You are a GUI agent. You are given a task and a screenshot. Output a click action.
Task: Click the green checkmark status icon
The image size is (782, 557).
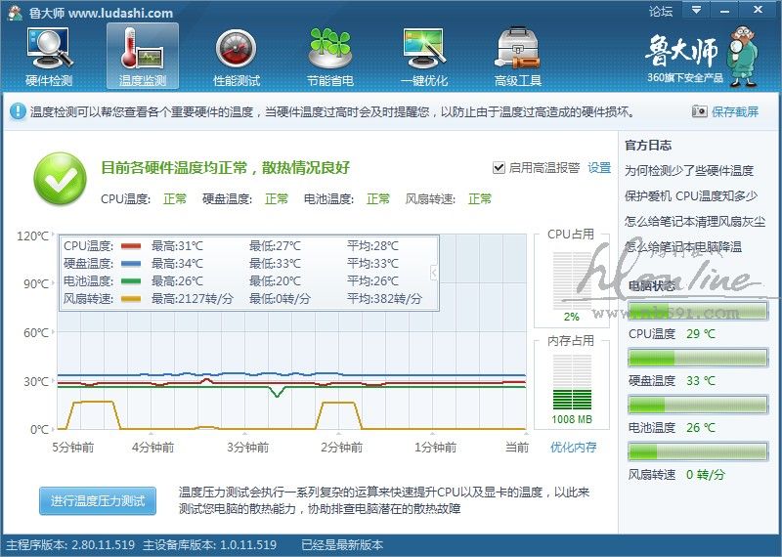tap(60, 179)
